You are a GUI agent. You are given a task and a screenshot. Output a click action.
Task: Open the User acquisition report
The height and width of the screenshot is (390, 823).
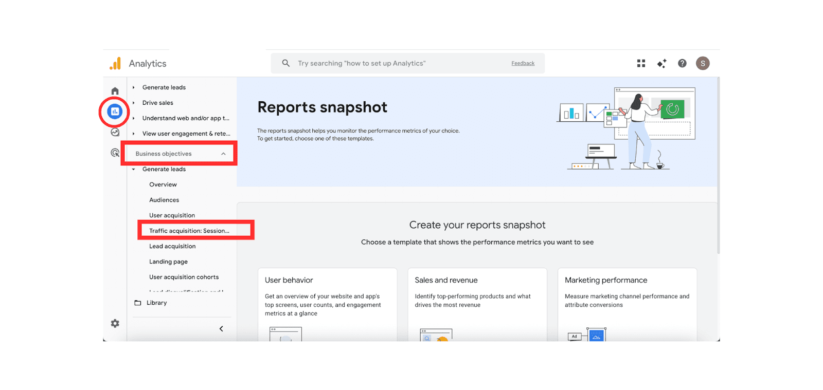172,215
